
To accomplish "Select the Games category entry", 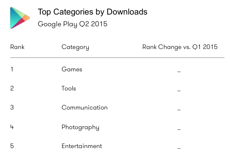I will click(x=72, y=69).
